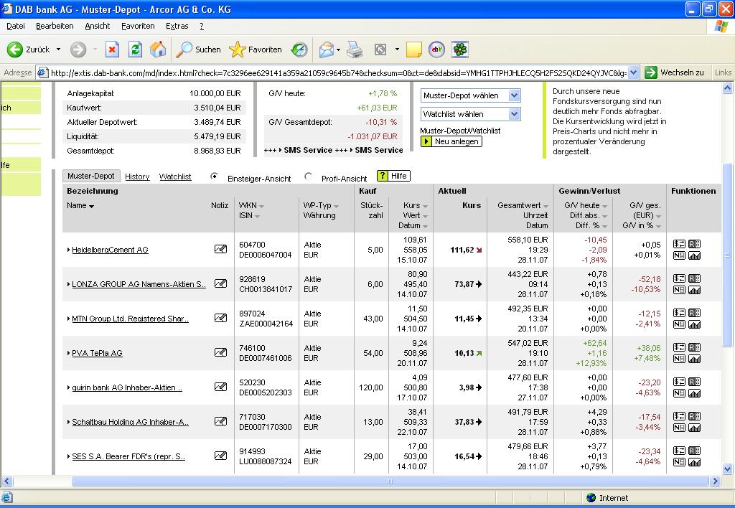The width and height of the screenshot is (735, 508).
Task: Select the Profi-Ansicht radio button
Action: click(x=309, y=177)
